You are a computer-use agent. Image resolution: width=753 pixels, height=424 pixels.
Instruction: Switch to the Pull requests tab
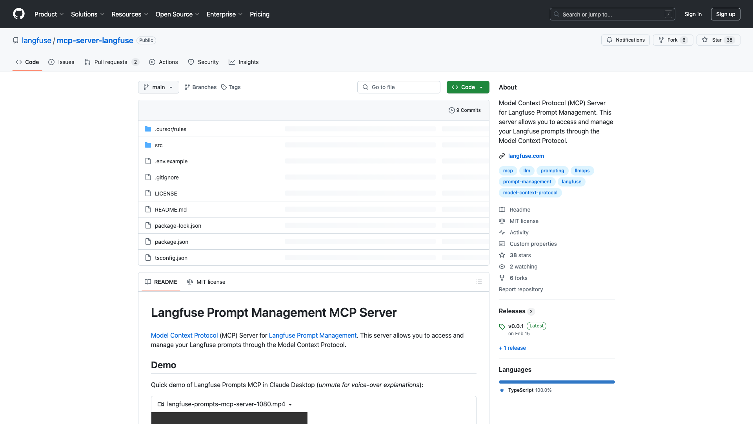[111, 62]
